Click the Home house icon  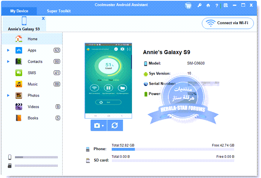coord(19,39)
